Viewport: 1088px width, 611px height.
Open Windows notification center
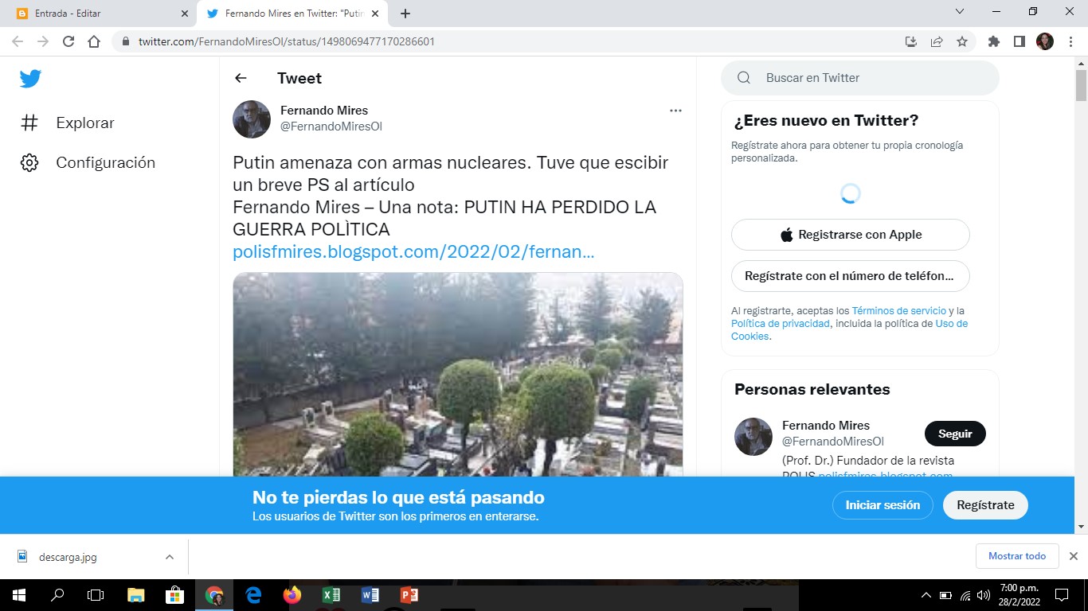click(1061, 595)
